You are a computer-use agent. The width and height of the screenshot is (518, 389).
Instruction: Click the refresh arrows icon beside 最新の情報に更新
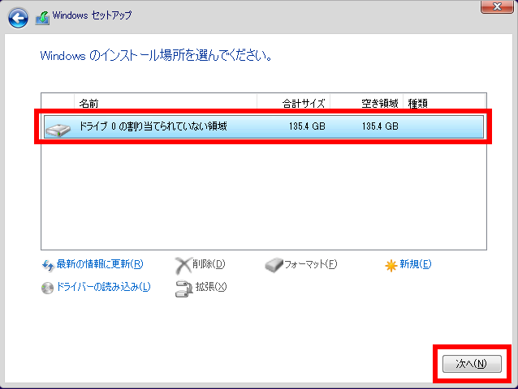[x=47, y=265]
